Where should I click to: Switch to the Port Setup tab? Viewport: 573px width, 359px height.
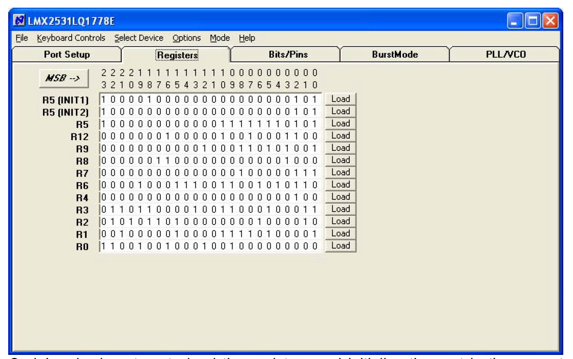(x=67, y=54)
